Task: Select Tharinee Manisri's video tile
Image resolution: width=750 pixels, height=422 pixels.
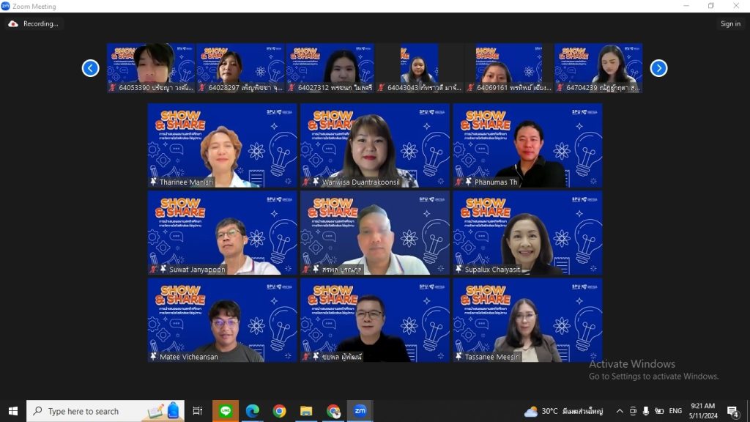Action: click(x=223, y=146)
